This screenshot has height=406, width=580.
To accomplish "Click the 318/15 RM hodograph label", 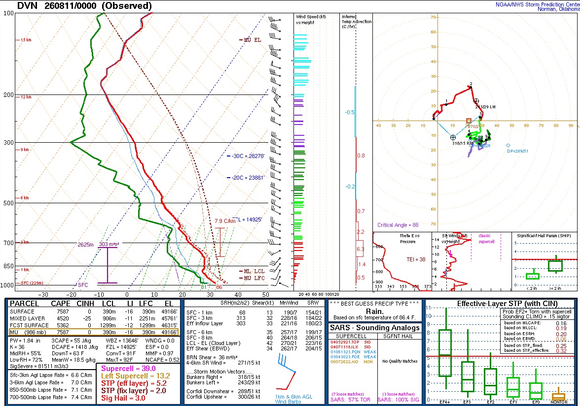I will [x=463, y=143].
